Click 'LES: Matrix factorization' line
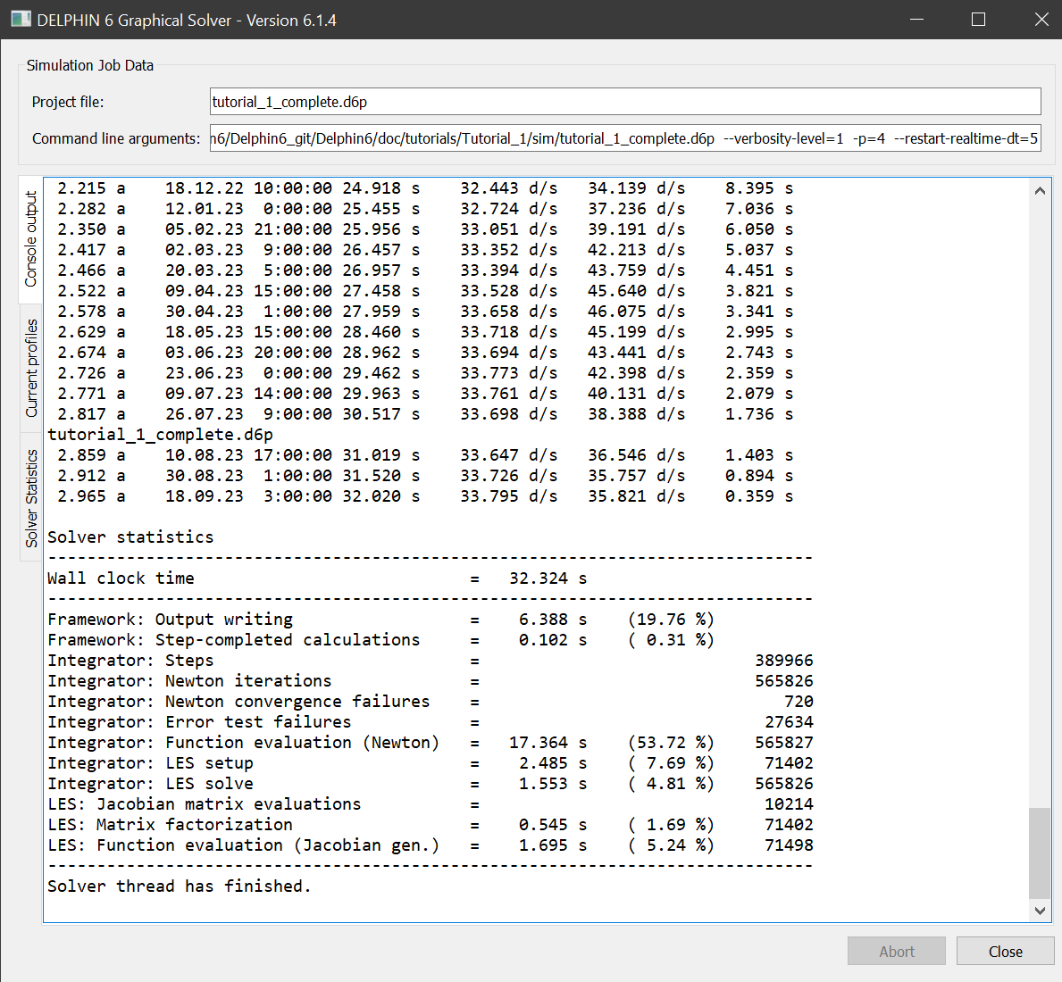The height and width of the screenshot is (982, 1062). click(431, 825)
